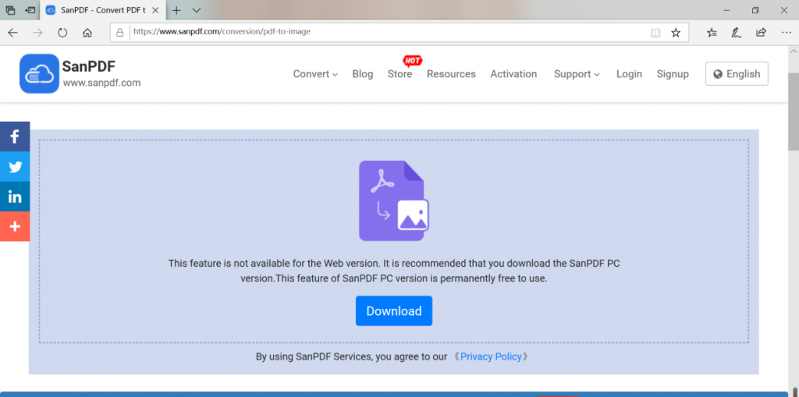Screen dimensions: 799x397
Task: Set these tabs aside icon
Action: point(30,10)
